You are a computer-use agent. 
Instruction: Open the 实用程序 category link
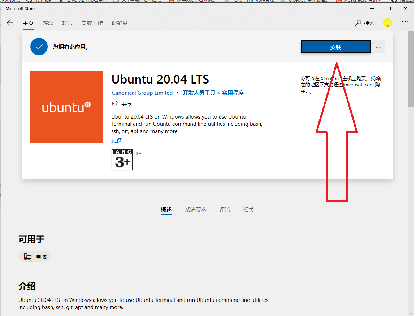[234, 93]
